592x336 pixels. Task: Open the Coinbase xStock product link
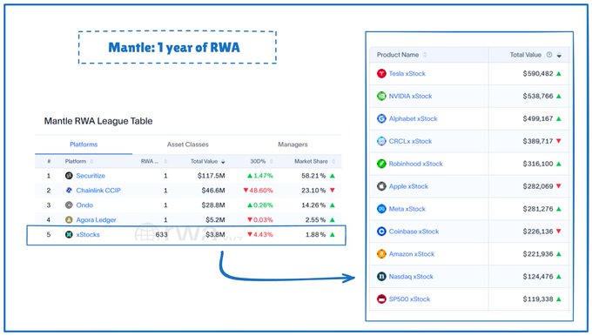[414, 231]
